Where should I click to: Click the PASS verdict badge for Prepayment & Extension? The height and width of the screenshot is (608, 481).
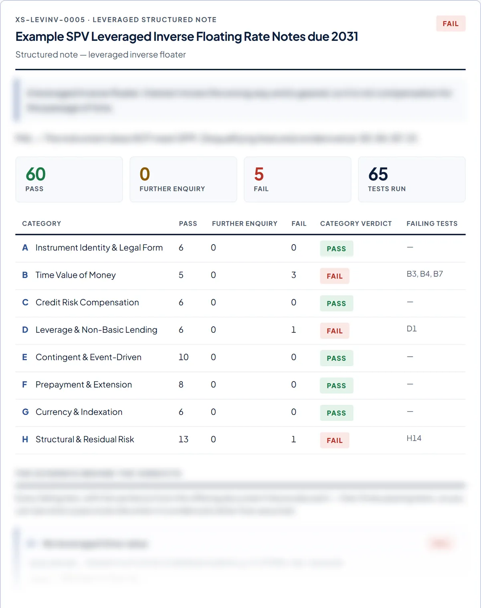(336, 386)
